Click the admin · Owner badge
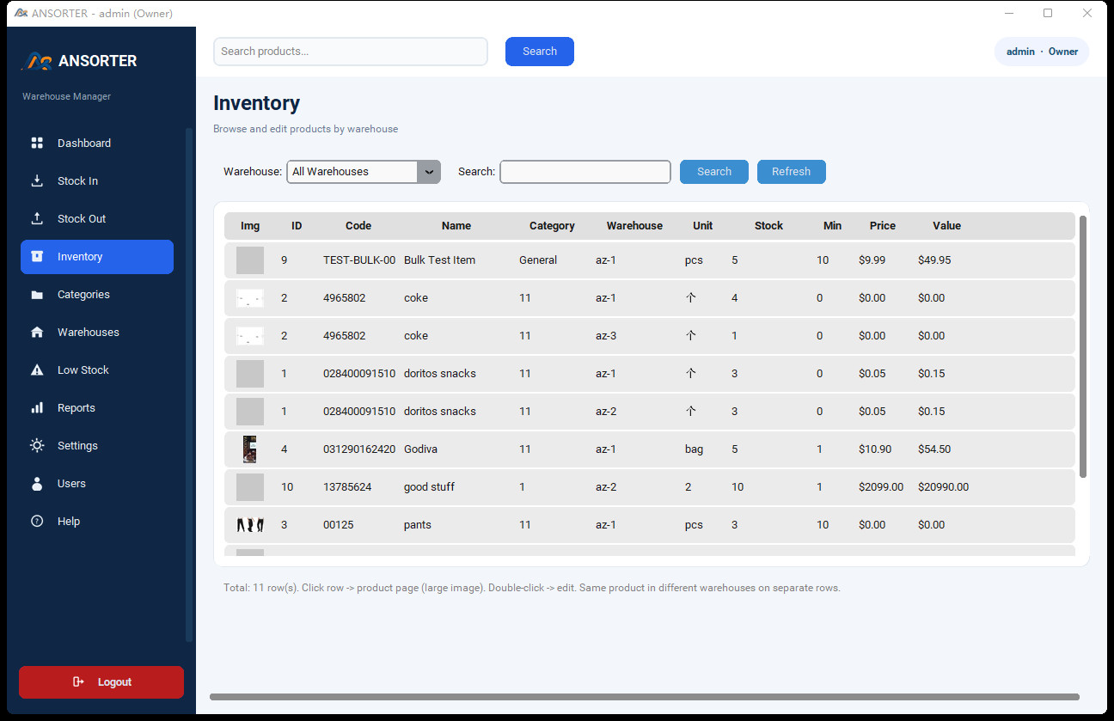The width and height of the screenshot is (1114, 721). click(1042, 52)
